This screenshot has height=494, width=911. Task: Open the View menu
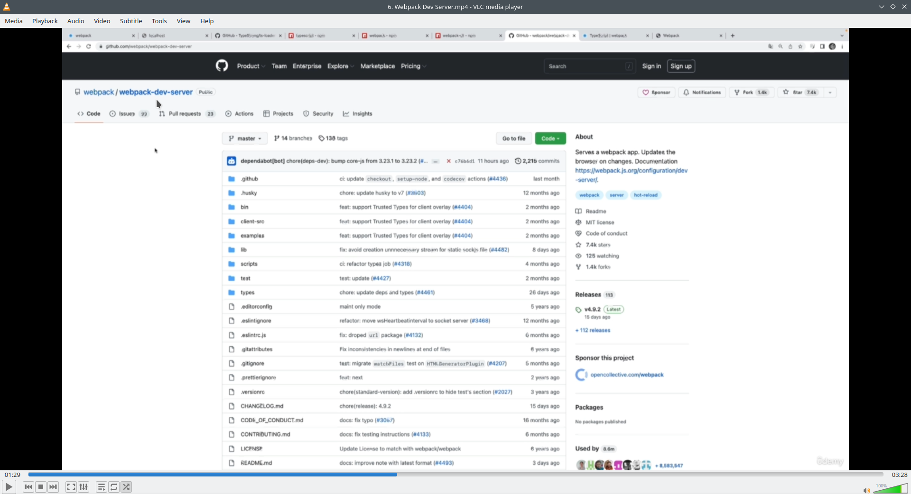point(184,21)
